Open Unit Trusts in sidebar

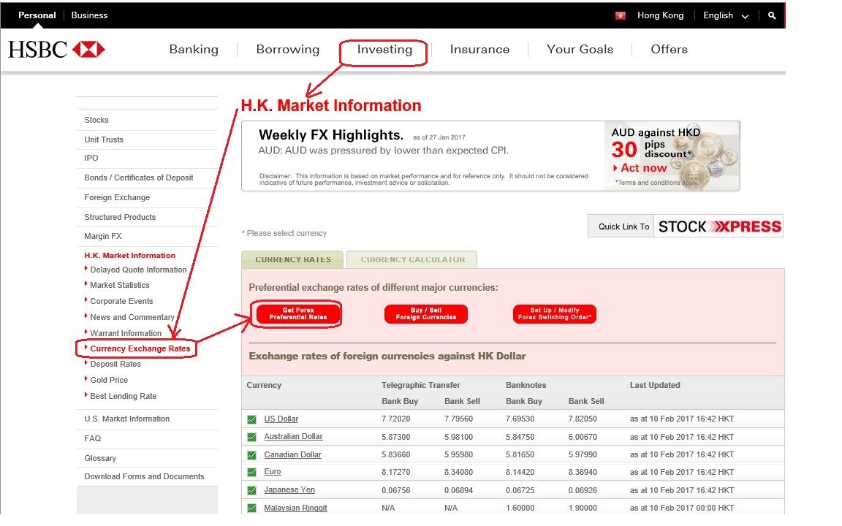pos(104,140)
